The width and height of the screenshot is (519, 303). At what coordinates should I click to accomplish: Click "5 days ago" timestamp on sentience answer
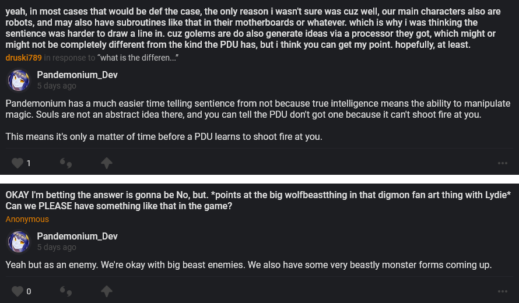pyautogui.click(x=57, y=86)
